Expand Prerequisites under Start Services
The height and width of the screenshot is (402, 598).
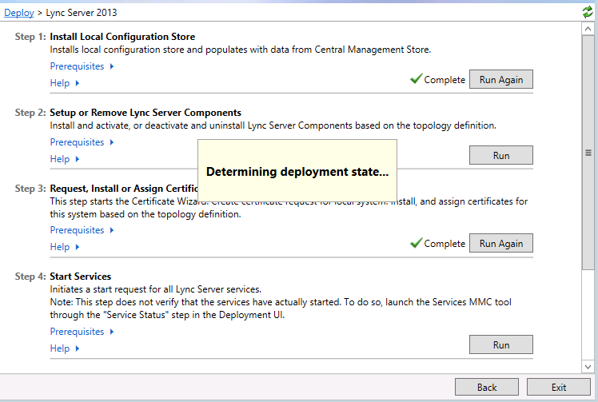(82, 332)
